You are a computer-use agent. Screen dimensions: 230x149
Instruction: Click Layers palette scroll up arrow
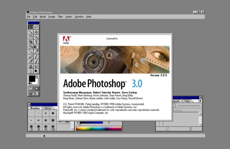[x=200, y=114]
